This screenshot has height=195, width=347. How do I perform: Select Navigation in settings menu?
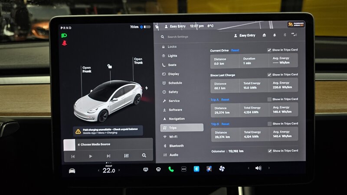(176, 118)
